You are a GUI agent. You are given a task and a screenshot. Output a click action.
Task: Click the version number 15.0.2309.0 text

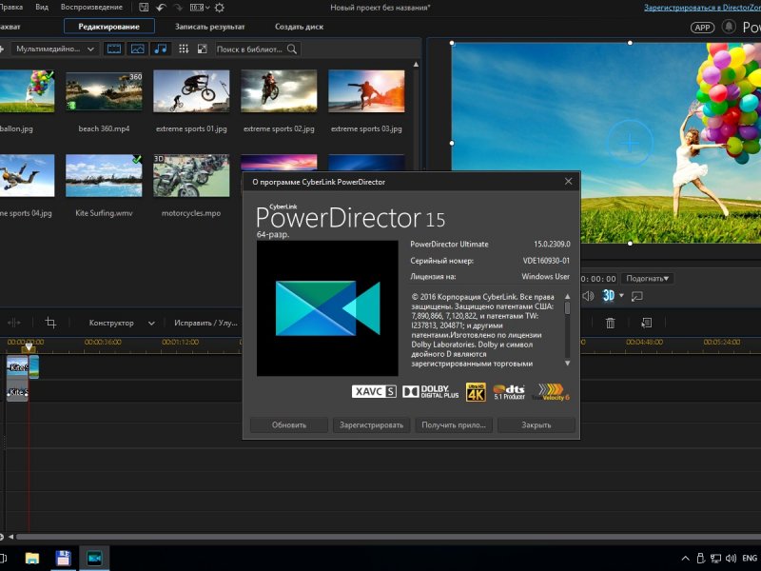[552, 245]
